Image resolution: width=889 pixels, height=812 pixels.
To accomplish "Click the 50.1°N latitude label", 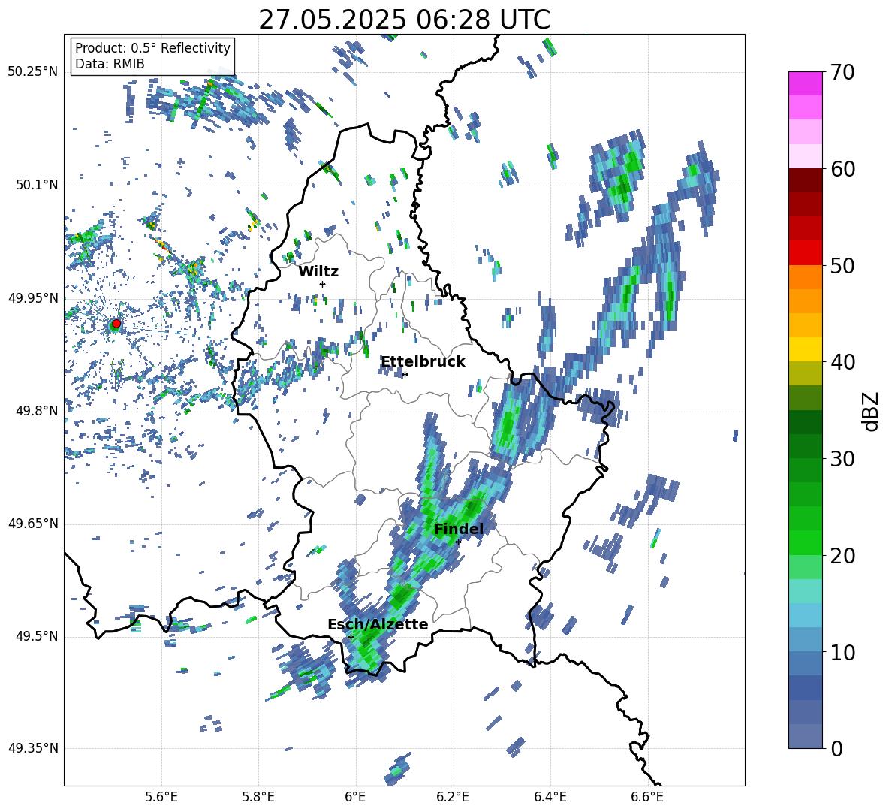I will coord(36,185).
